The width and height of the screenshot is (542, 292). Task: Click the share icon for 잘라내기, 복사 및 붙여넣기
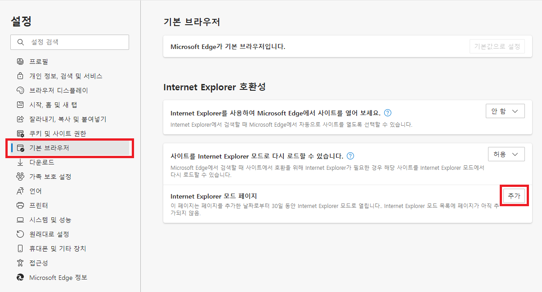[20, 119]
